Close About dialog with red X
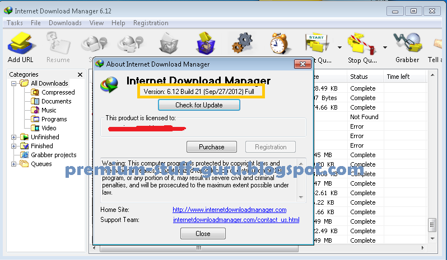 coord(302,64)
